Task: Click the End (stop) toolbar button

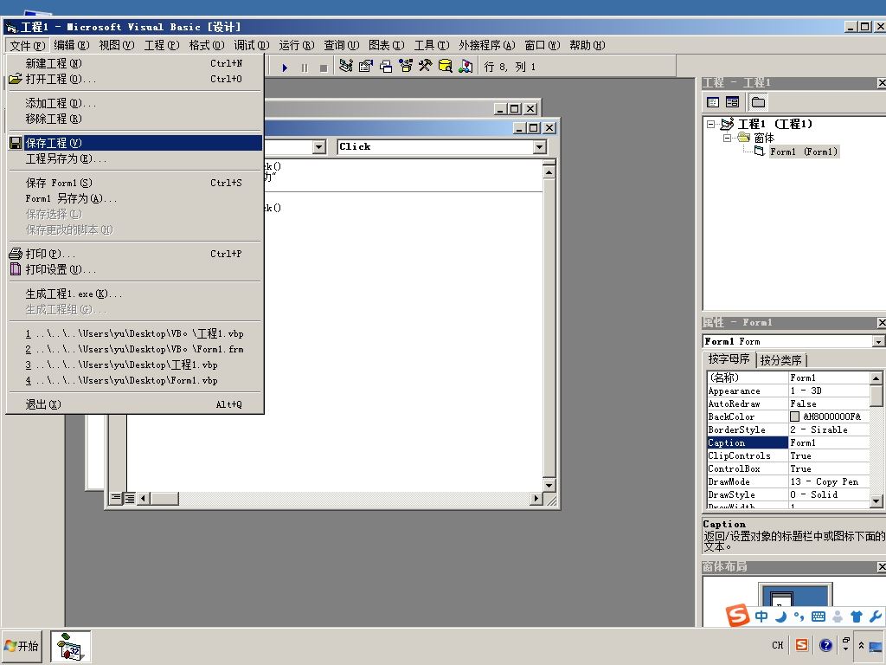Action: [324, 68]
